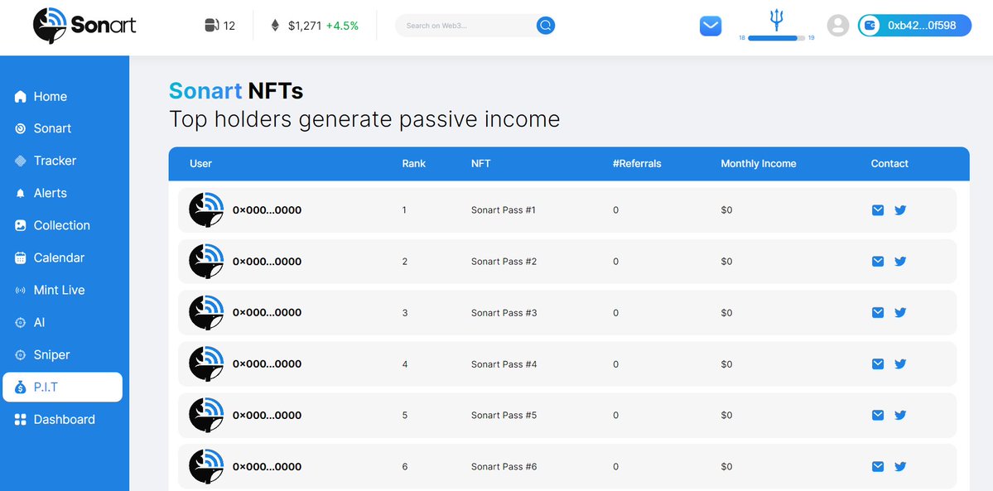Screen dimensions: 993x491
Task: Click the Calendar icon in sidebar
Action: pyautogui.click(x=20, y=258)
